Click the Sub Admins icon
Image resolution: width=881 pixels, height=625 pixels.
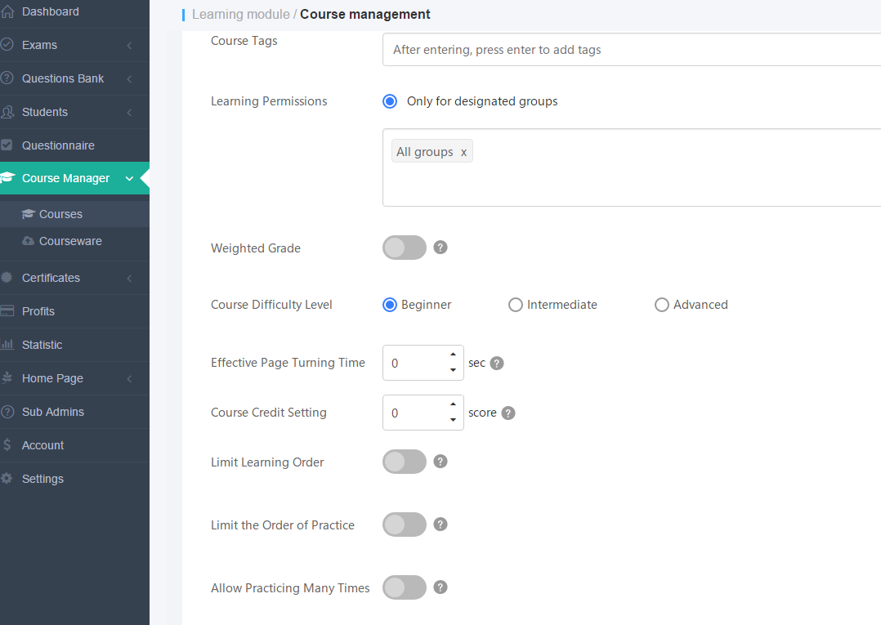[x=7, y=412]
